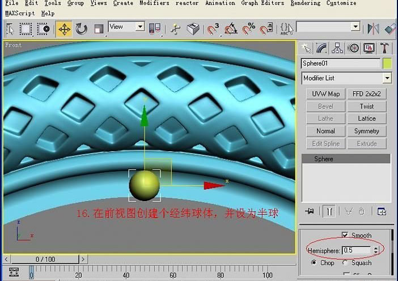Click the frame 0 marker on the track bar
The height and width of the screenshot is (281, 398).
[31, 273]
